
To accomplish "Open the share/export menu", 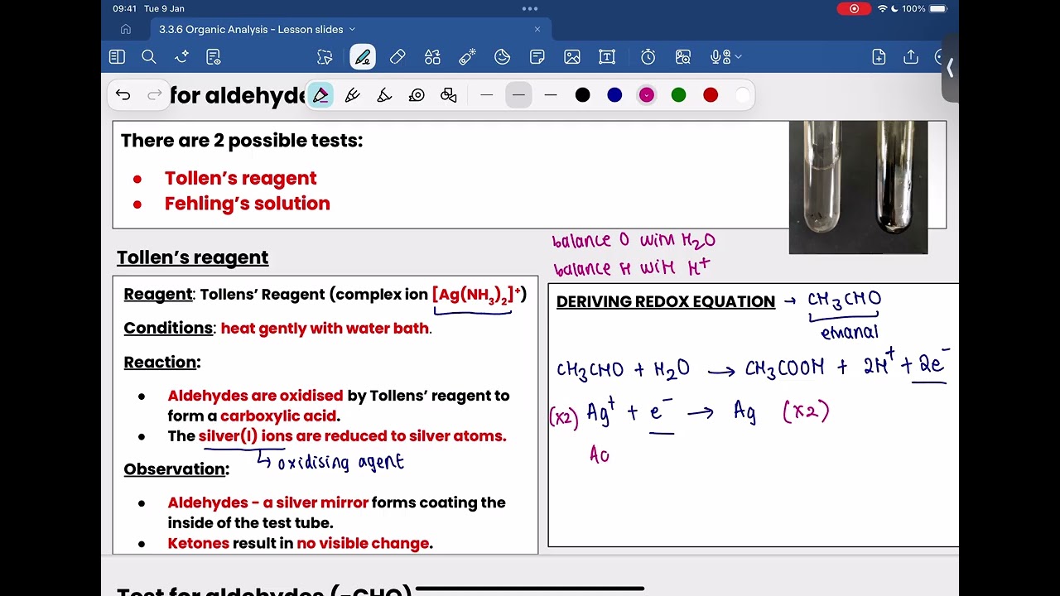I will tap(911, 57).
